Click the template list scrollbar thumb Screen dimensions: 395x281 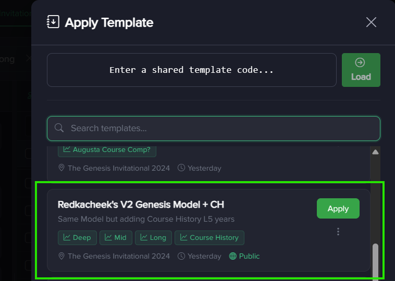(x=375, y=260)
